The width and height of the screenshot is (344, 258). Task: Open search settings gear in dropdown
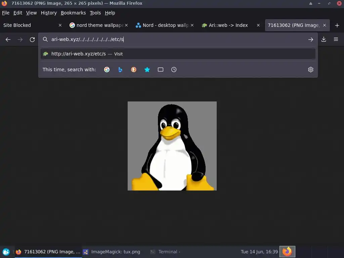[311, 70]
